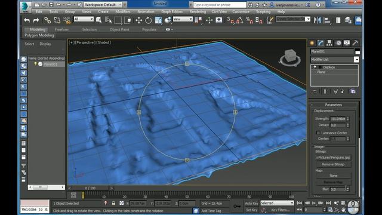Activate the Select and Place tool

[168, 20]
